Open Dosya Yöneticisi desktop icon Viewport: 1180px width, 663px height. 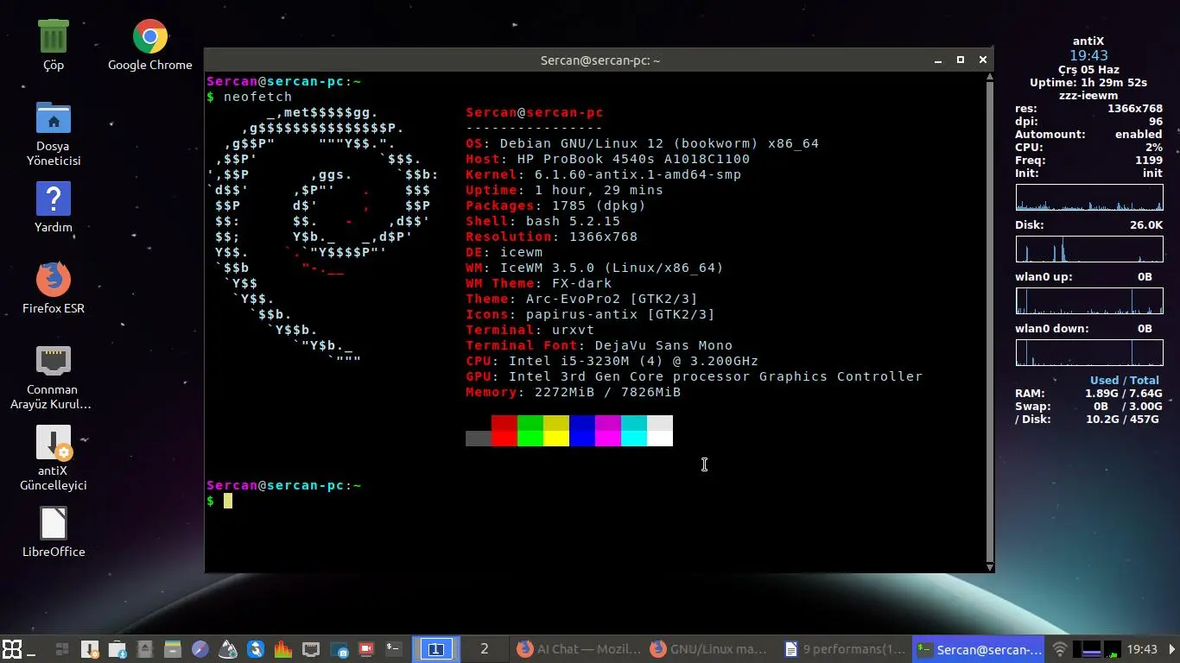pyautogui.click(x=53, y=134)
